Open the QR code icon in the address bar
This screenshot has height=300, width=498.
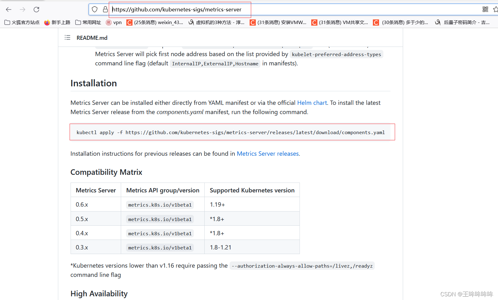click(485, 10)
